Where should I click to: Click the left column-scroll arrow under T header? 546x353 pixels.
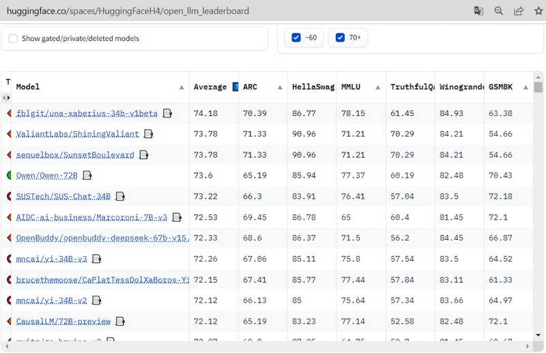pyautogui.click(x=4, y=98)
